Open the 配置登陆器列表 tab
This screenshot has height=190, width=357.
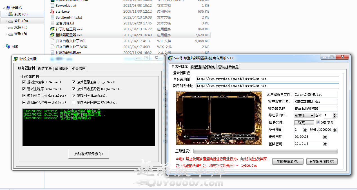(203, 67)
